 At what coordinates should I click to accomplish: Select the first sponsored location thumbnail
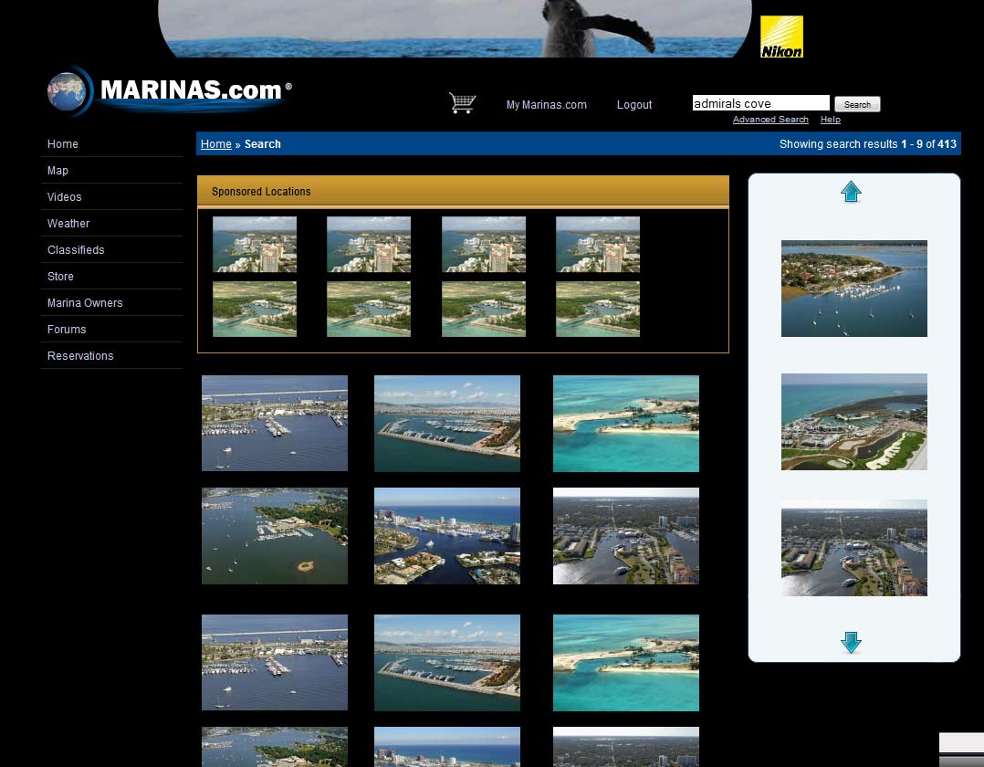pos(255,244)
